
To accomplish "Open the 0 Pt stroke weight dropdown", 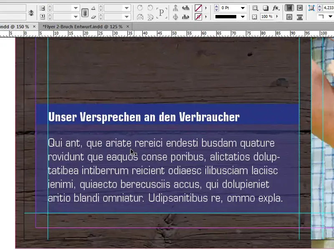I will [243, 8].
